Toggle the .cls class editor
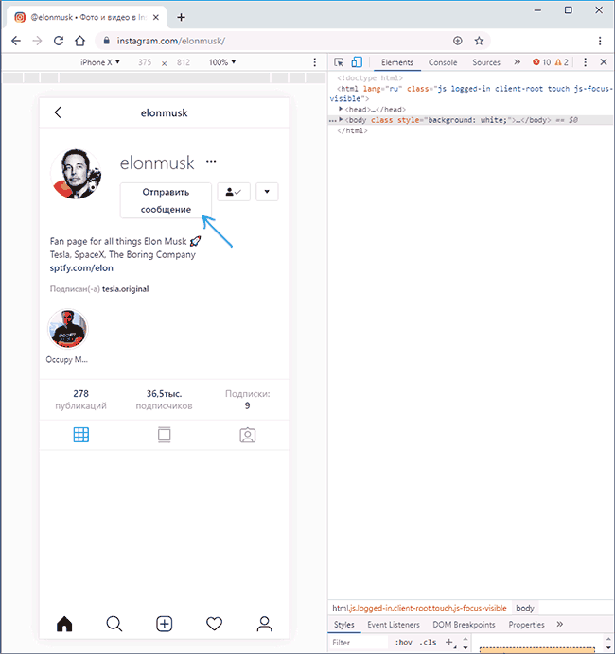 (429, 643)
